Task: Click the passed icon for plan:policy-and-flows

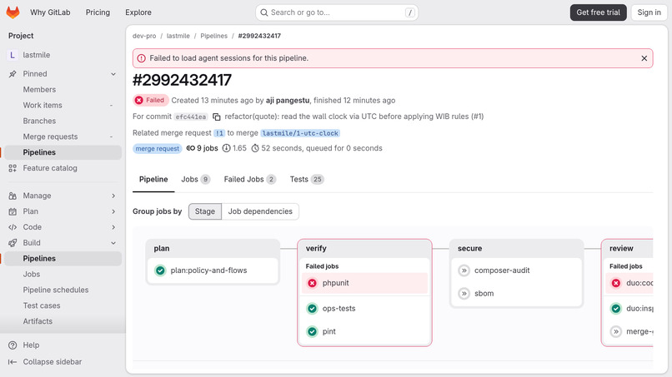Action: [x=160, y=270]
